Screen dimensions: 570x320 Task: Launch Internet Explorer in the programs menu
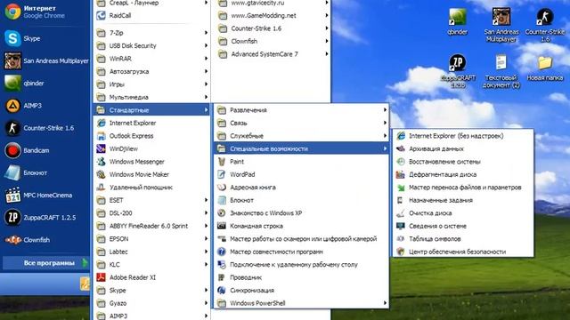(x=152, y=123)
